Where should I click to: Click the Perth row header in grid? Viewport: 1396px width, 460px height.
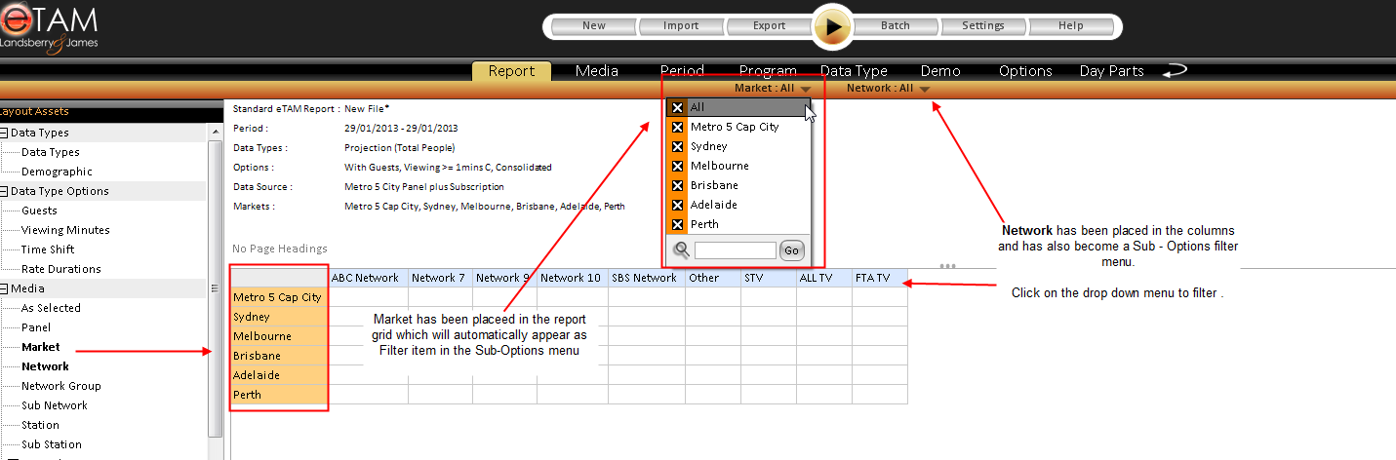(279, 395)
